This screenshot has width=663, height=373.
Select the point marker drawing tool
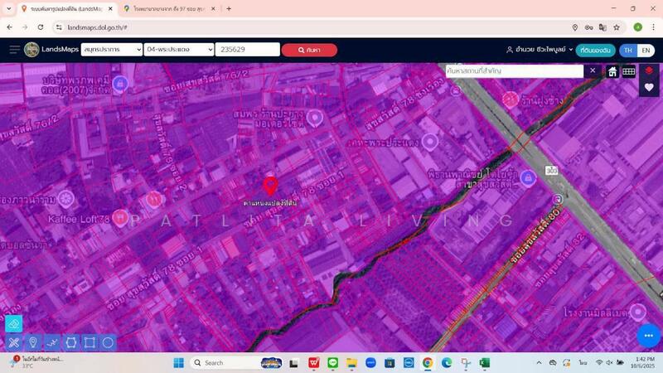pyautogui.click(x=33, y=342)
